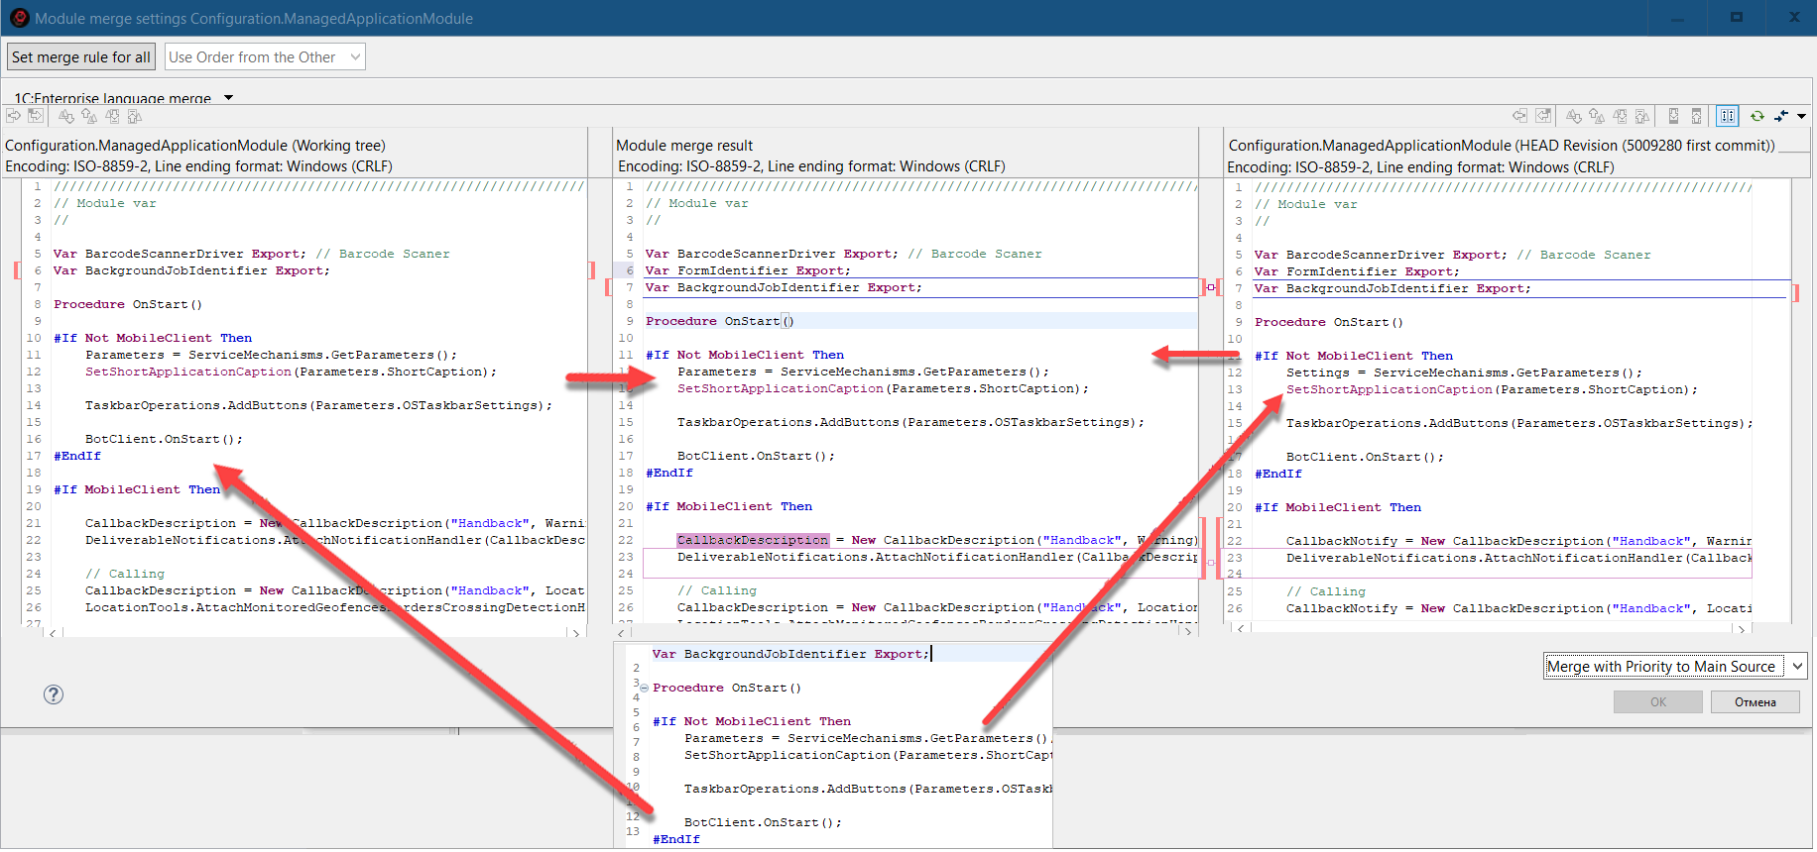Collapse the Procedure OnStart fold marker
The height and width of the screenshot is (852, 1817).
[x=644, y=688]
